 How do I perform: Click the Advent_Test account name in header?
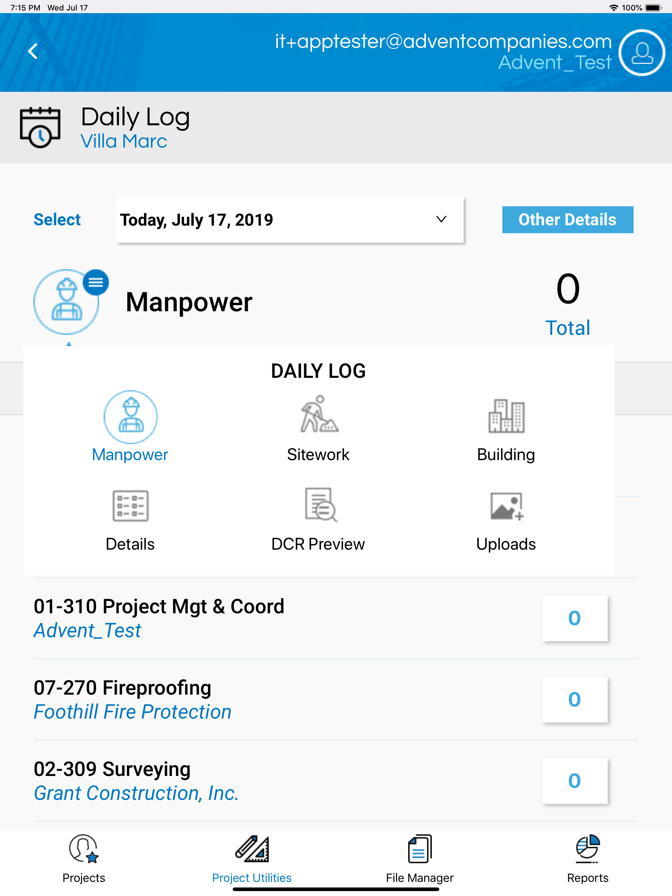tap(555, 62)
